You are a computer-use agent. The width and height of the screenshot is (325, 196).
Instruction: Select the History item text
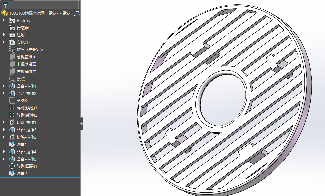click(x=24, y=21)
